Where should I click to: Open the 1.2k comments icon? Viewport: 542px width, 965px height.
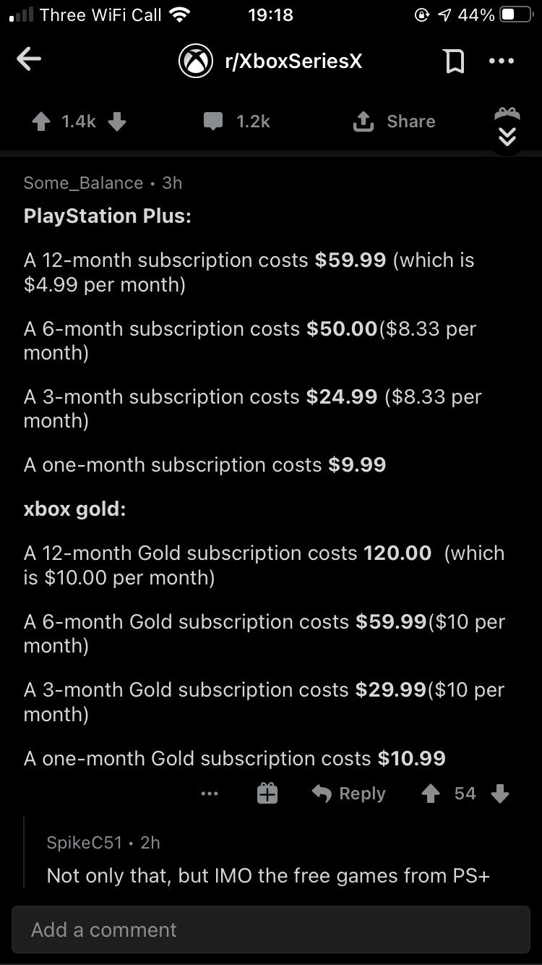[x=213, y=122]
